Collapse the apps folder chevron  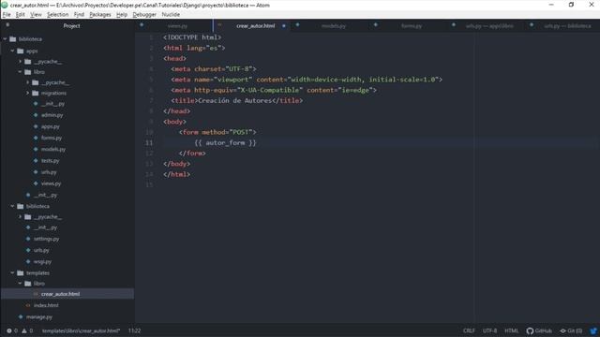(x=12, y=51)
